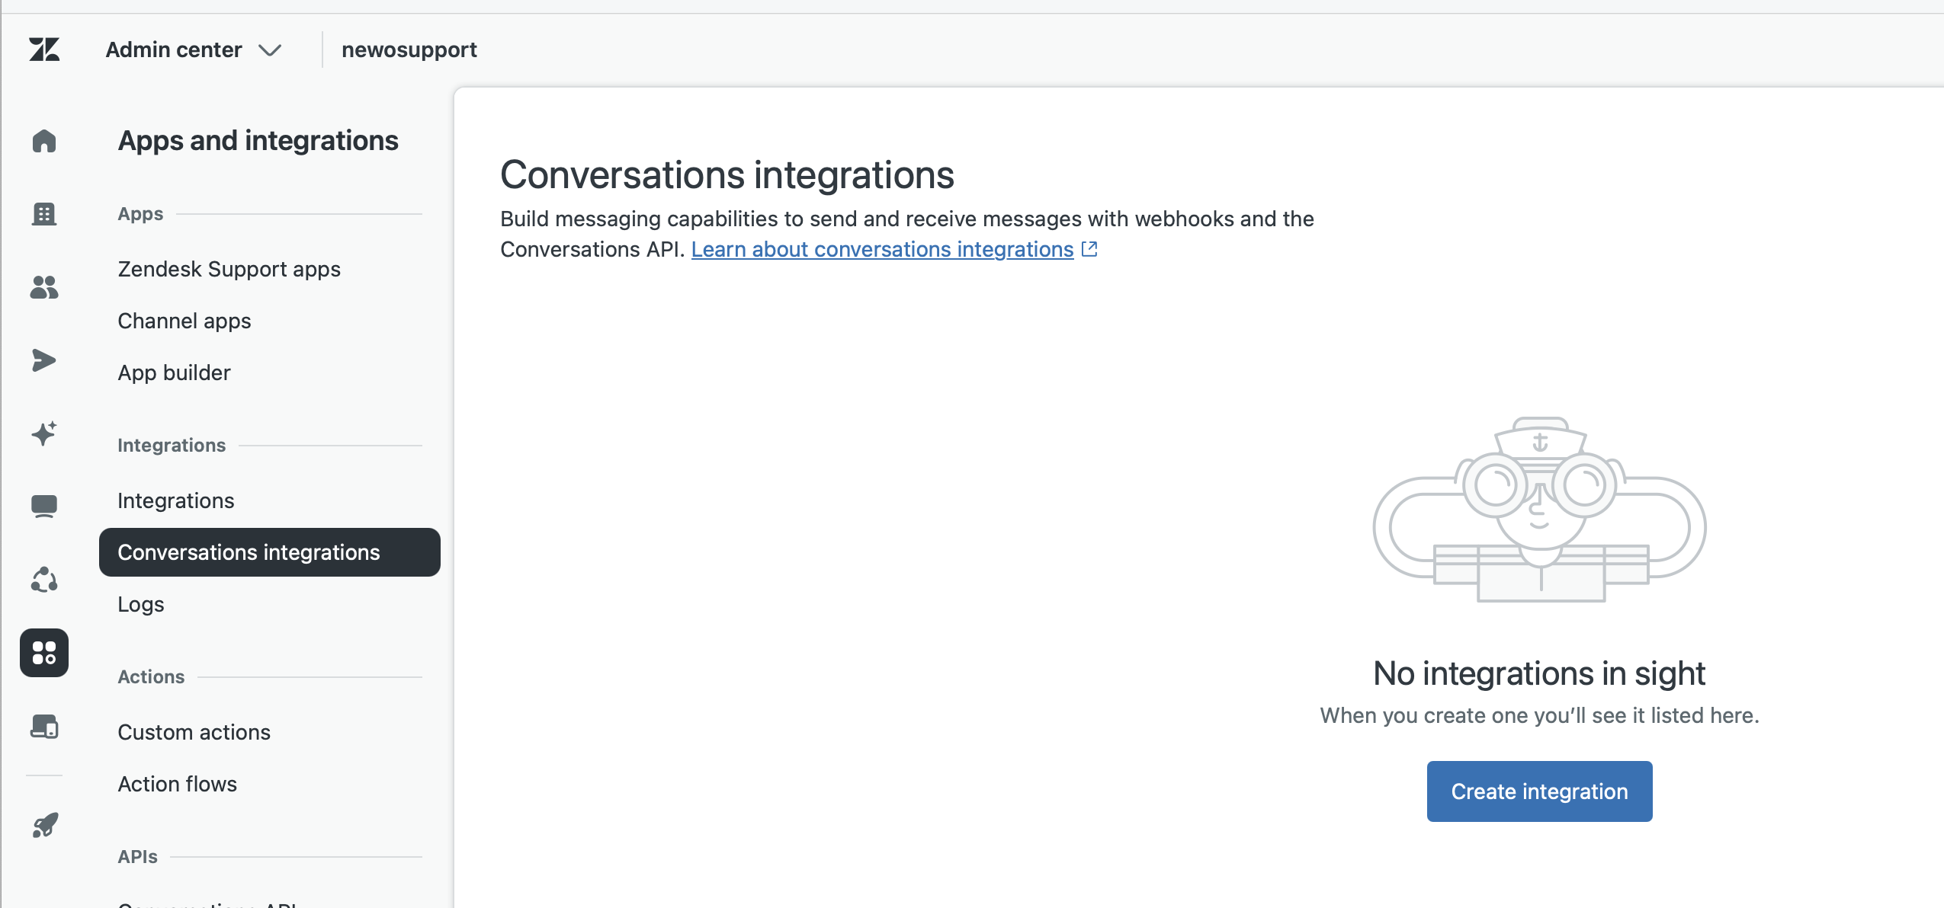Open the Channels paper-plane icon
Image resolution: width=1944 pixels, height=908 pixels.
point(44,360)
